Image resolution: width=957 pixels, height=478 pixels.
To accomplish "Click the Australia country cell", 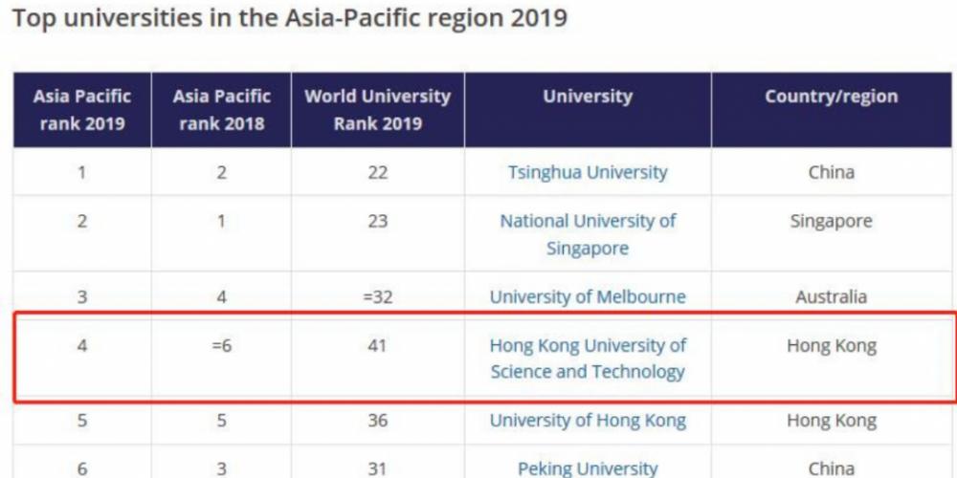I will [831, 296].
